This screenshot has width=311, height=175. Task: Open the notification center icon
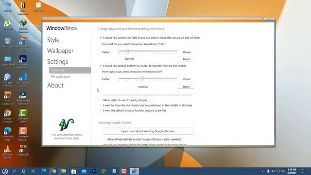302,171
